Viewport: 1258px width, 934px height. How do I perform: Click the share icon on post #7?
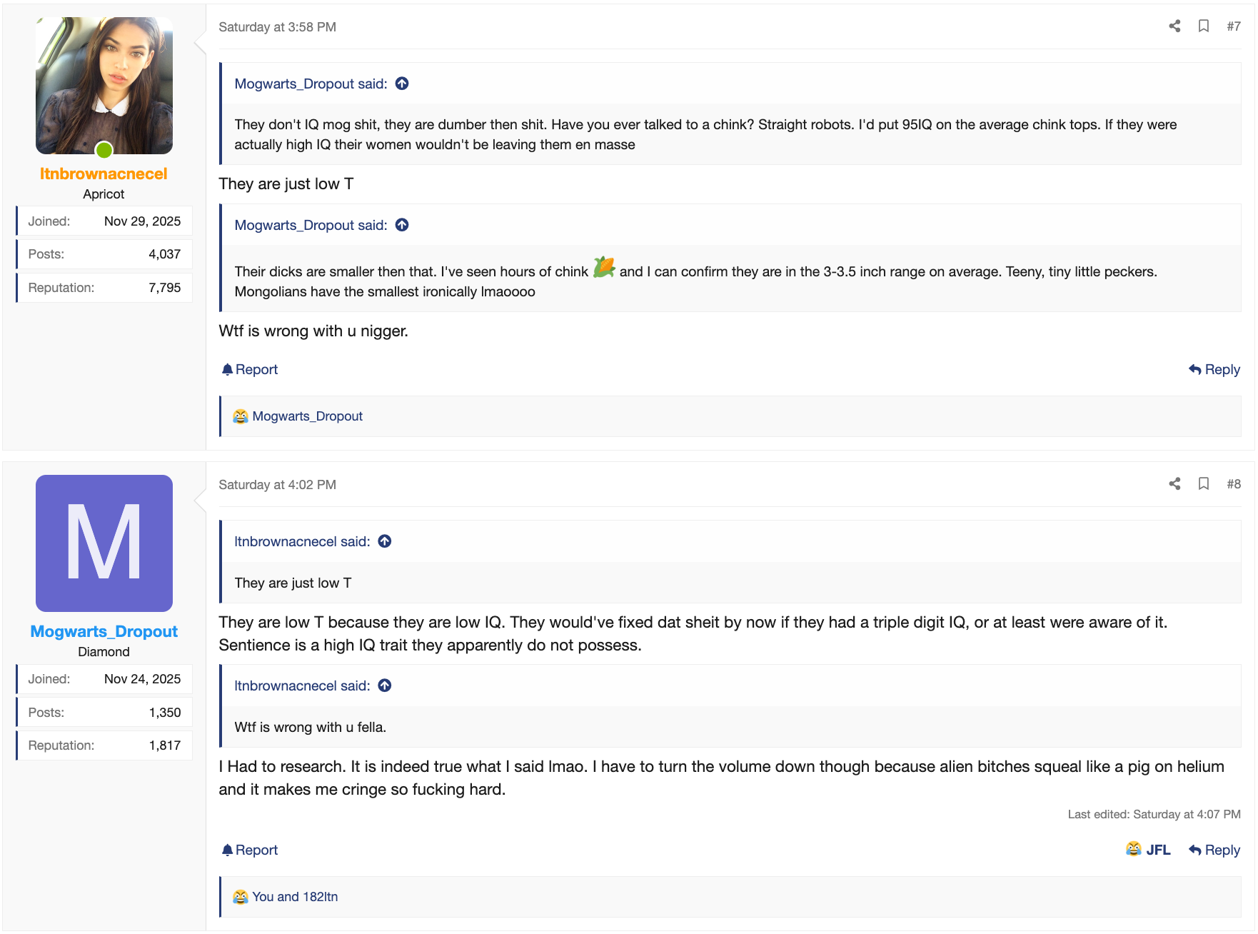pos(1174,26)
